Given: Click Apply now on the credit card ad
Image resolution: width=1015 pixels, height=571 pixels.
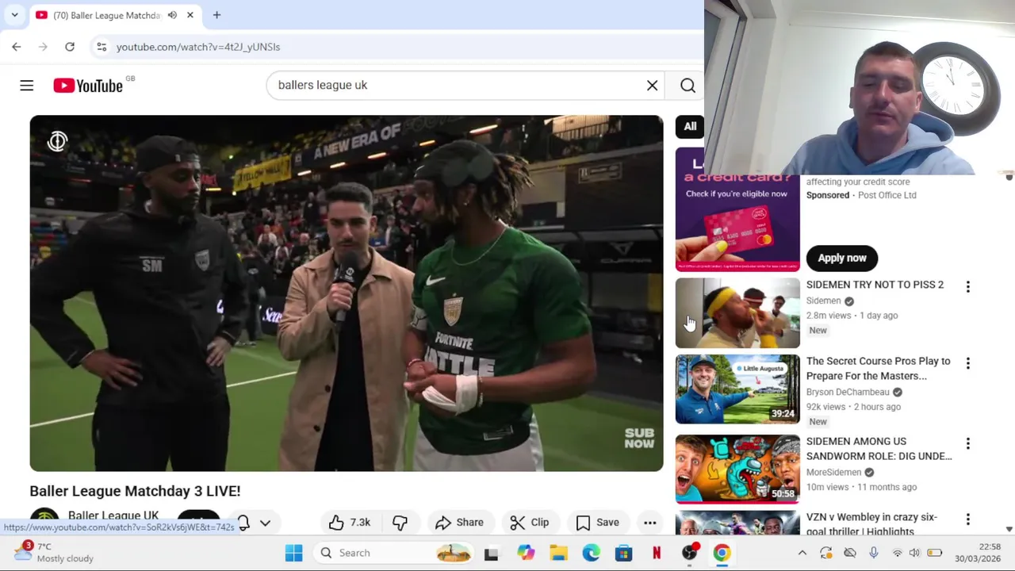Looking at the screenshot, I should (x=842, y=258).
